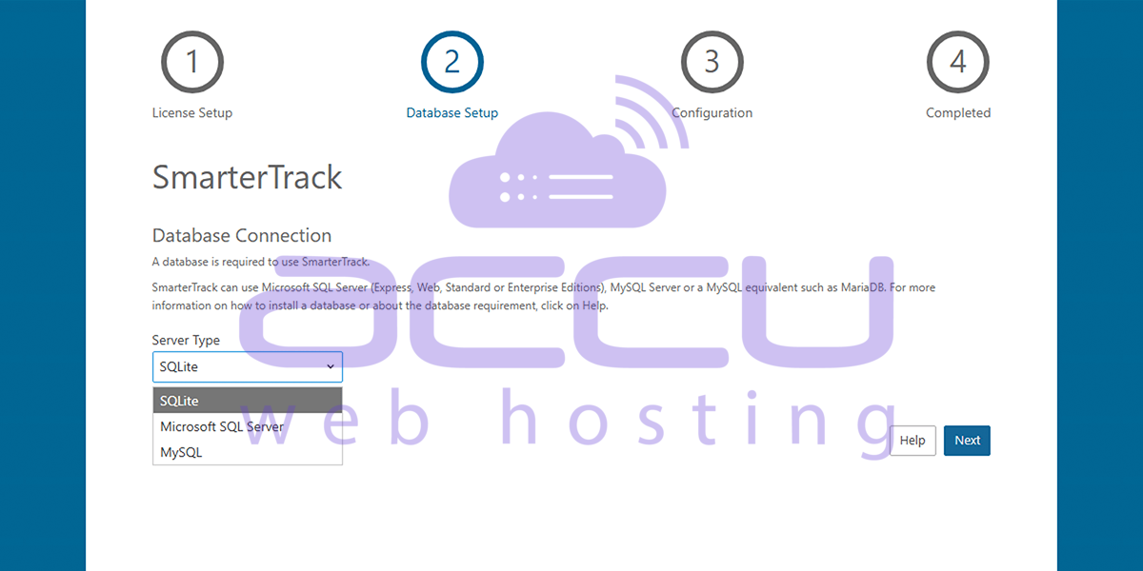Click the Database Setup step label
1143x571 pixels.
(x=452, y=113)
